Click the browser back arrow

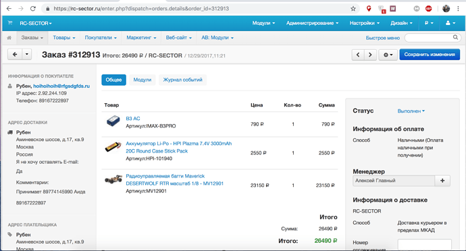tap(9, 9)
